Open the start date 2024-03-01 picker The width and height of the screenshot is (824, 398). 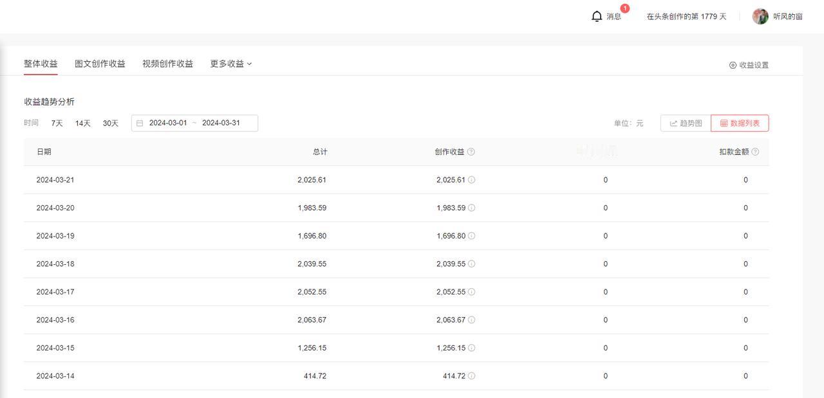[x=169, y=122]
